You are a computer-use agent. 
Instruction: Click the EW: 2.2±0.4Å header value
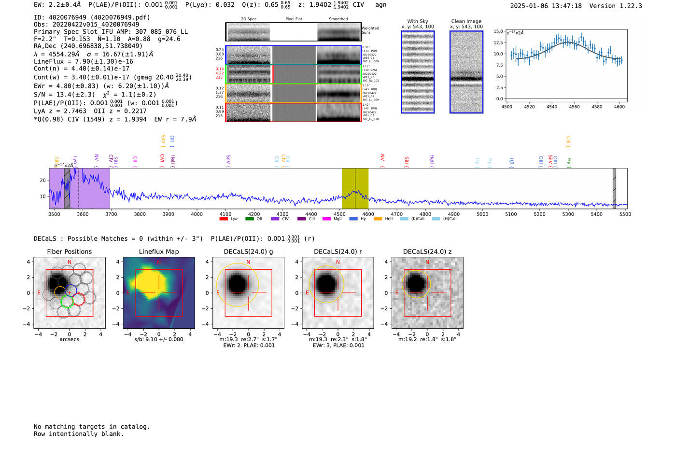[x=57, y=5]
